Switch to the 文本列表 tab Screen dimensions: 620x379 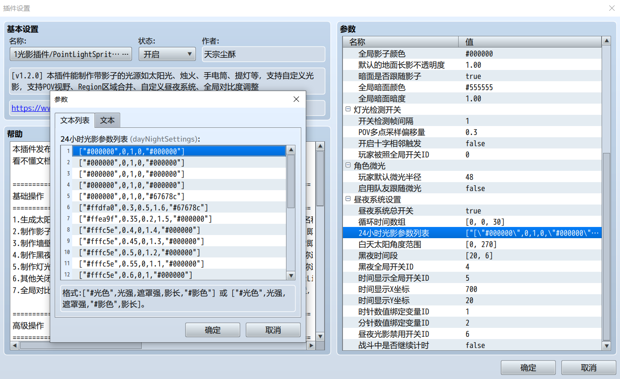(75, 120)
